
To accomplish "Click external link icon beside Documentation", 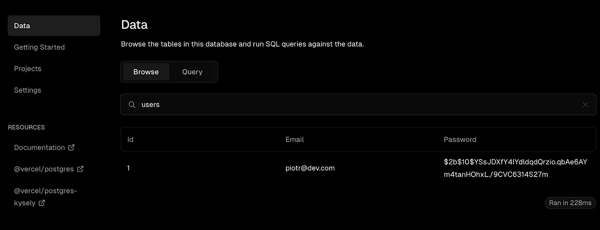I will coord(72,147).
